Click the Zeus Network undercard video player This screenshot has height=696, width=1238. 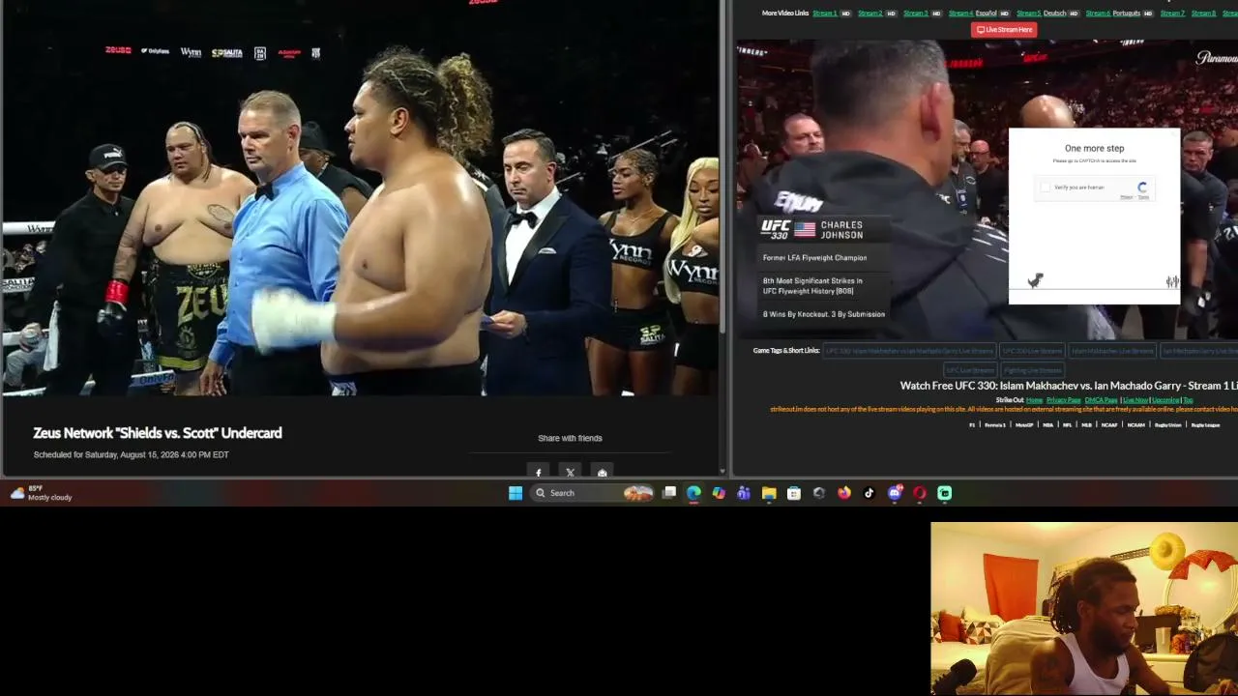359,198
